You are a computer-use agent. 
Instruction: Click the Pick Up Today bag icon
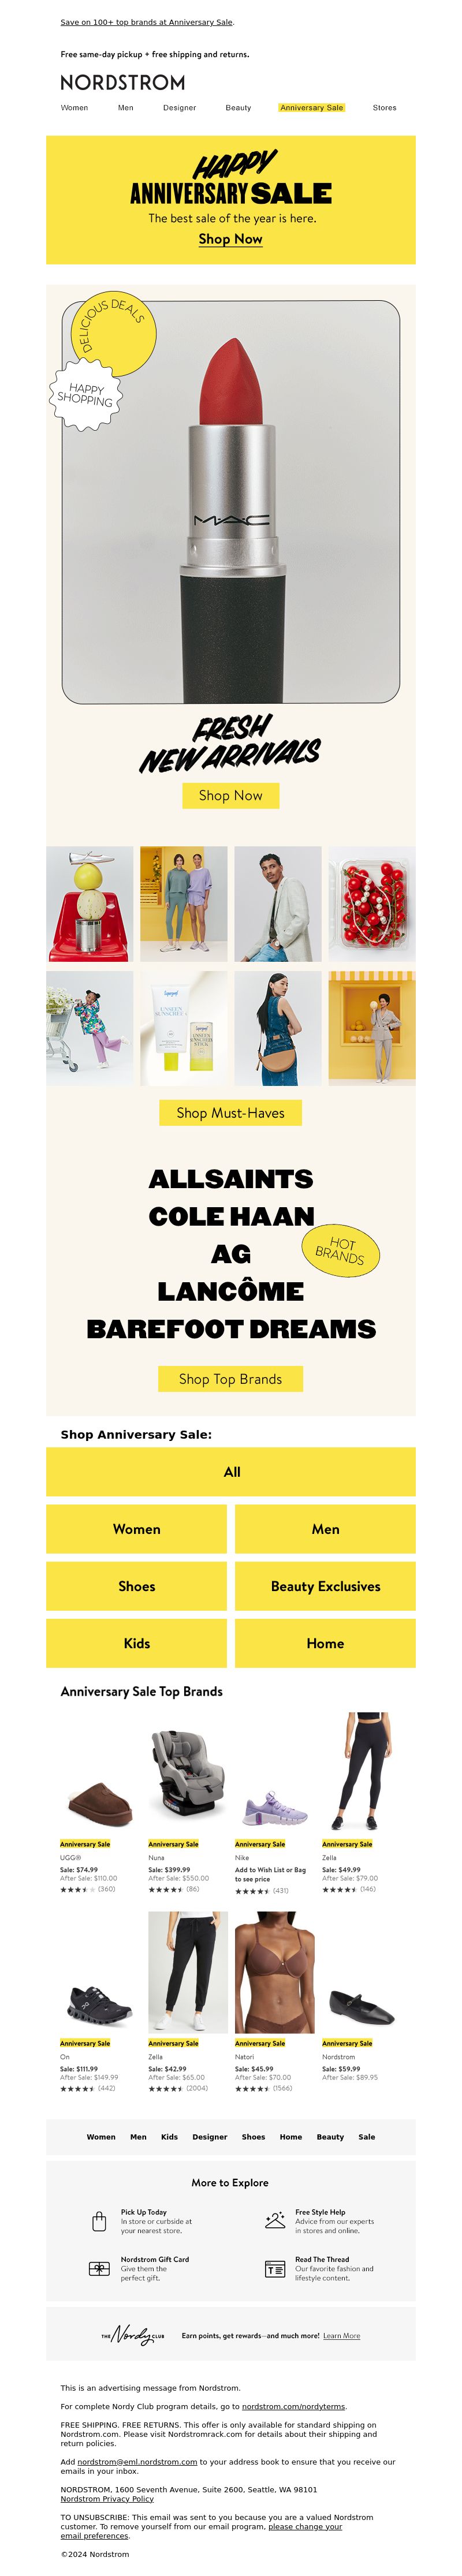(x=99, y=2221)
